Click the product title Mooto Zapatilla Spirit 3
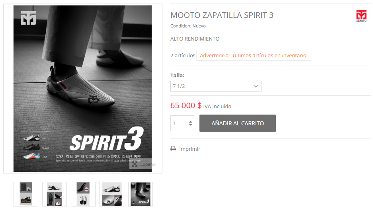This screenshot has width=373, height=220. tap(222, 15)
